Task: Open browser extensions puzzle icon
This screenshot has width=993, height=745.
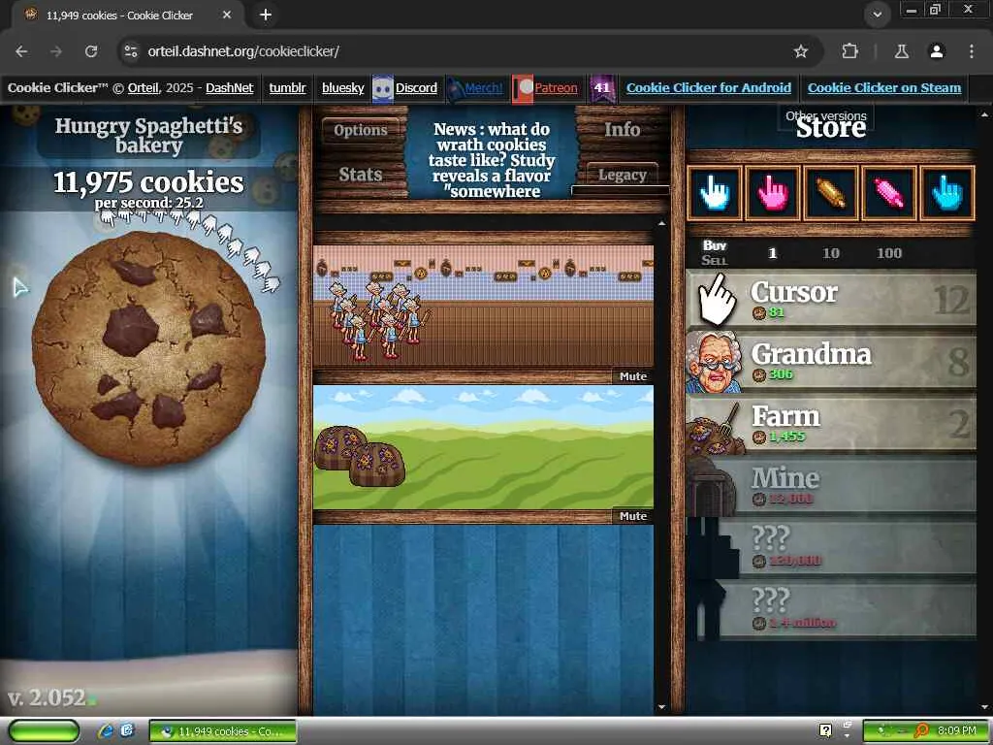Action: click(x=849, y=51)
